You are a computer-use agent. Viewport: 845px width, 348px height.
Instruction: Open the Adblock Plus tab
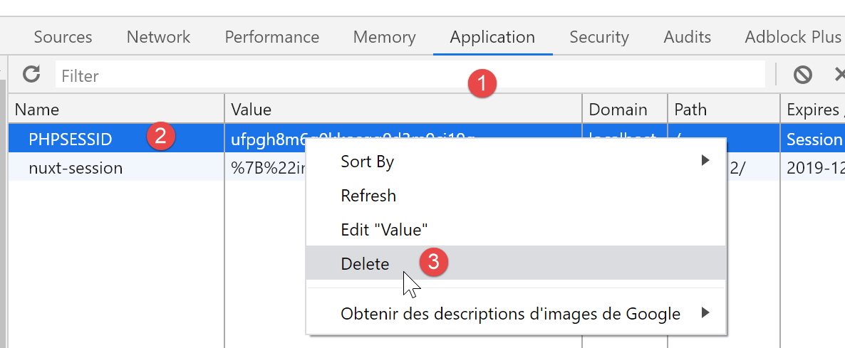pos(792,37)
